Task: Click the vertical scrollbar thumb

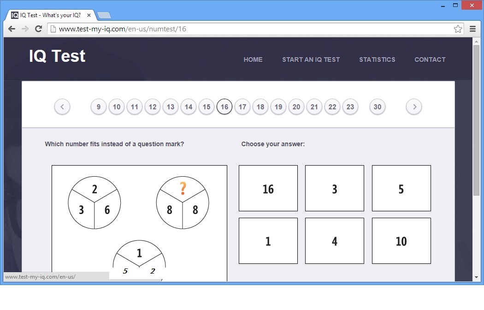Action: (476, 120)
